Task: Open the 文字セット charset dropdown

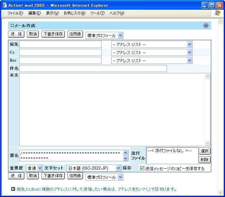Action: click(x=94, y=168)
